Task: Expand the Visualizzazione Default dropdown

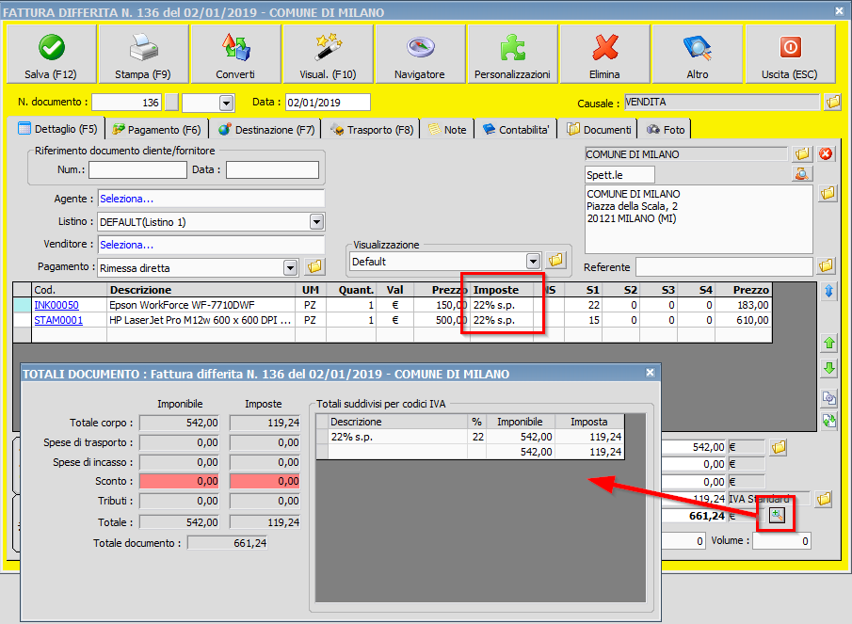Action: coord(533,261)
